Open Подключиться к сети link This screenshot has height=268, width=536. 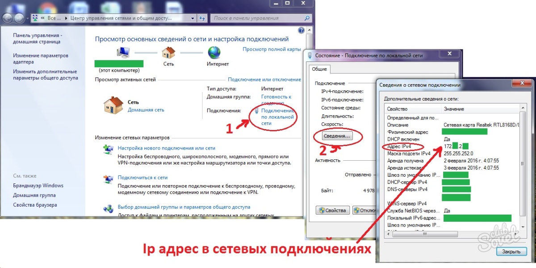pyautogui.click(x=142, y=177)
